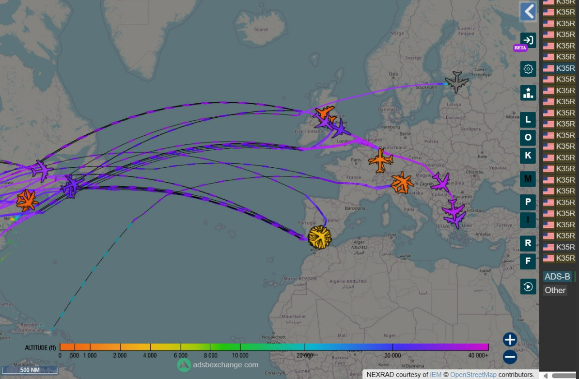Click the Other legend label
Image resolution: width=579 pixels, height=379 pixels.
pos(555,290)
